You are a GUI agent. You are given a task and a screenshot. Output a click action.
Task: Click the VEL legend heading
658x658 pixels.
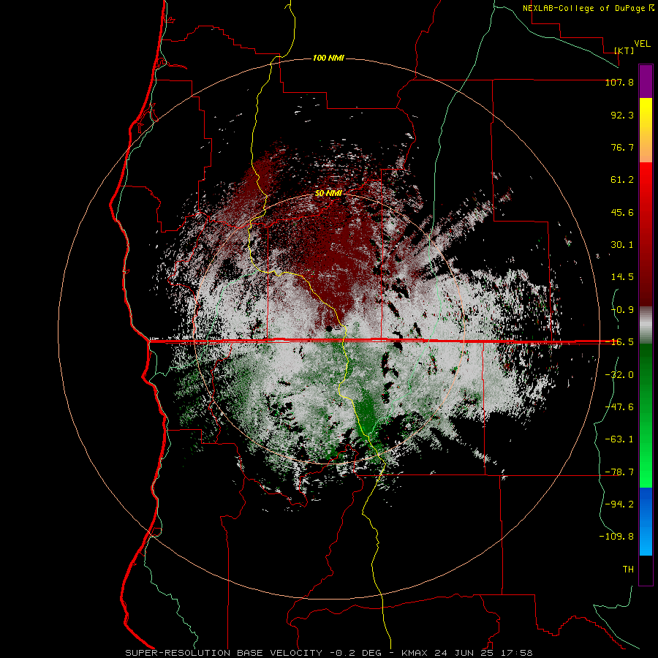pos(642,44)
